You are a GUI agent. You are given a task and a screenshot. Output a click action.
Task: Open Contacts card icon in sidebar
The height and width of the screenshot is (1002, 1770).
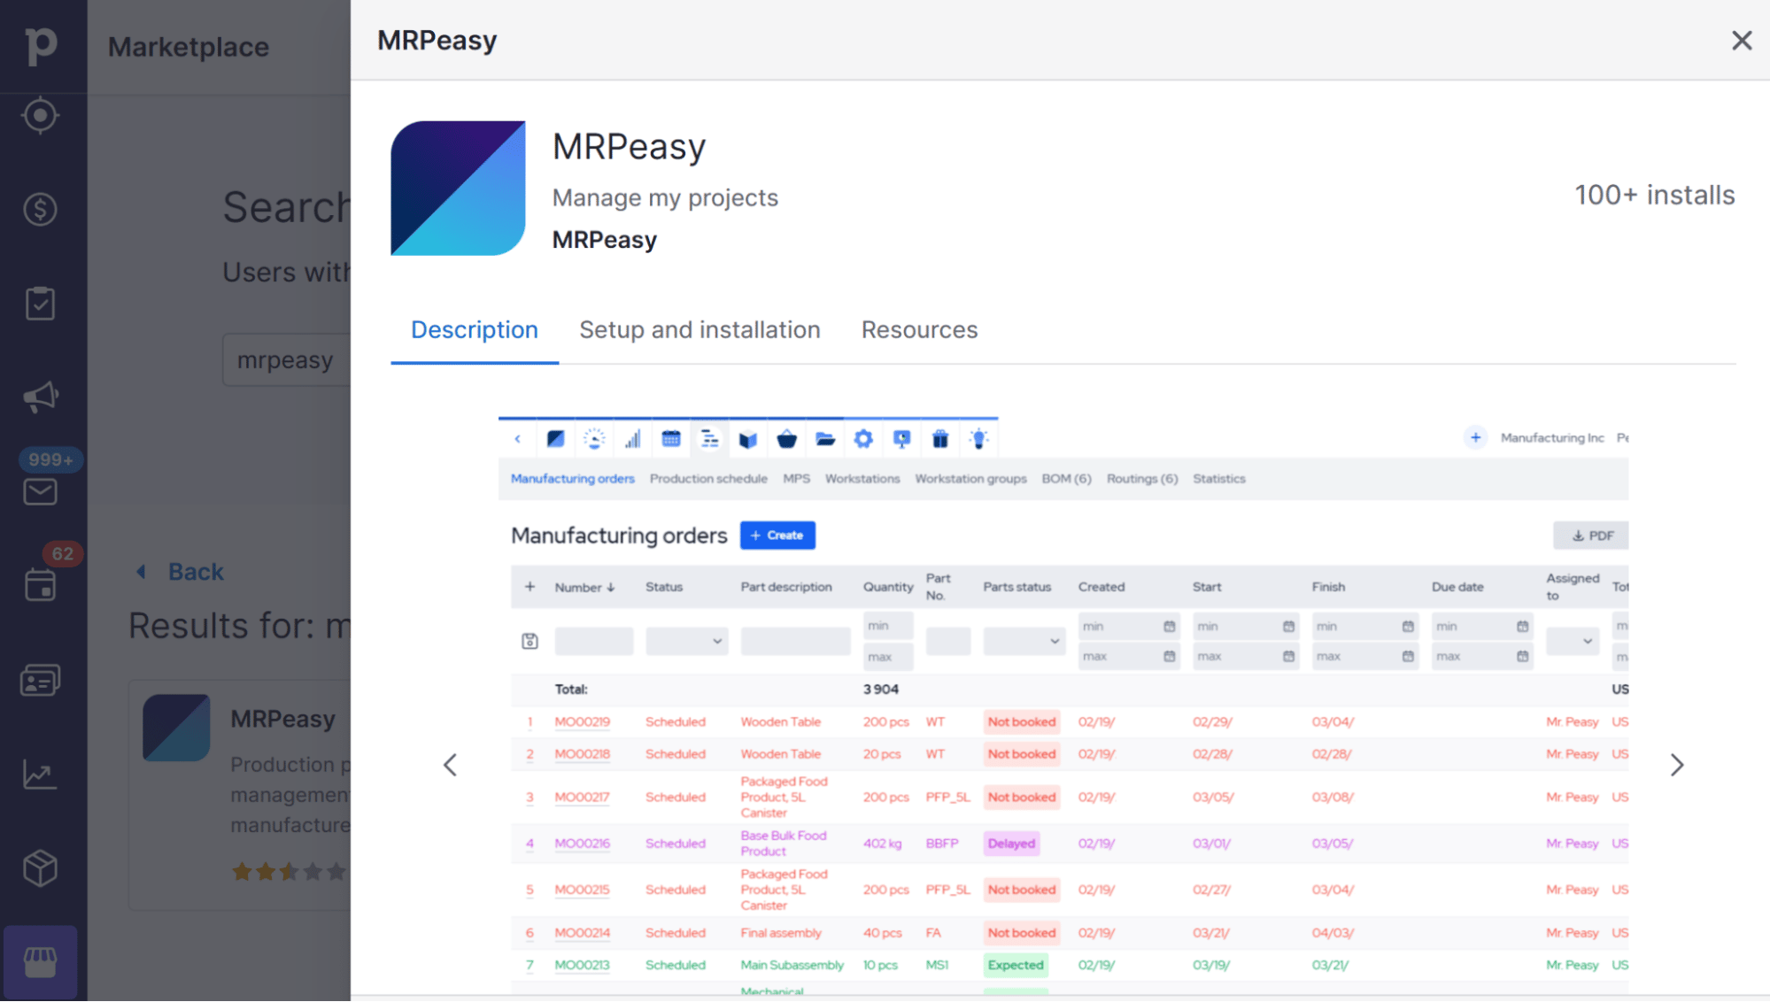tap(41, 680)
